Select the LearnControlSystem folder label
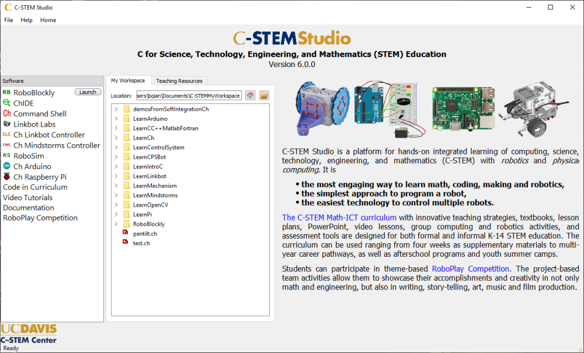 tap(159, 147)
